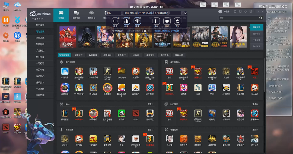This screenshot has width=293, height=154.
Task: Open 龙之谷 in 娱乐风向标 section
Action: point(226,71)
